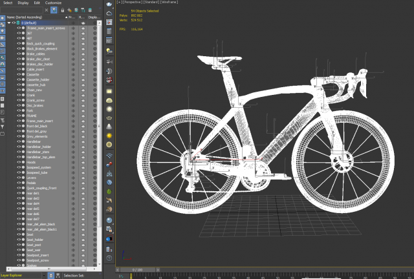
Task: Clear the explorer search with the X button
Action: click(x=47, y=10)
